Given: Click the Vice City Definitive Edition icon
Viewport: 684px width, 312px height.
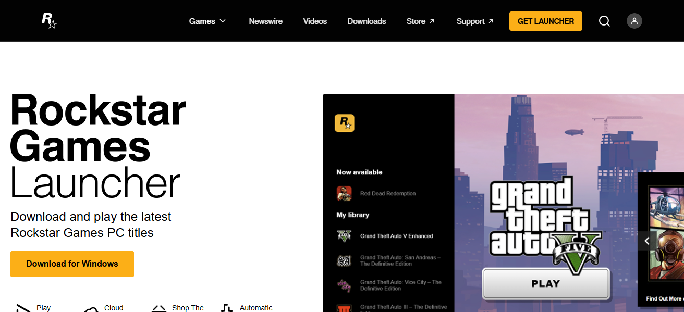Looking at the screenshot, I should tap(344, 285).
